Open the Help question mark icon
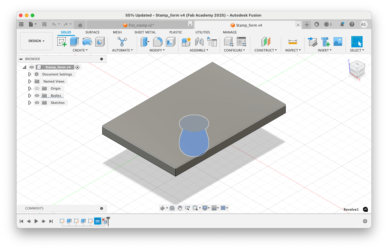Image resolution: width=388 pixels, height=250 pixels. 352,24
